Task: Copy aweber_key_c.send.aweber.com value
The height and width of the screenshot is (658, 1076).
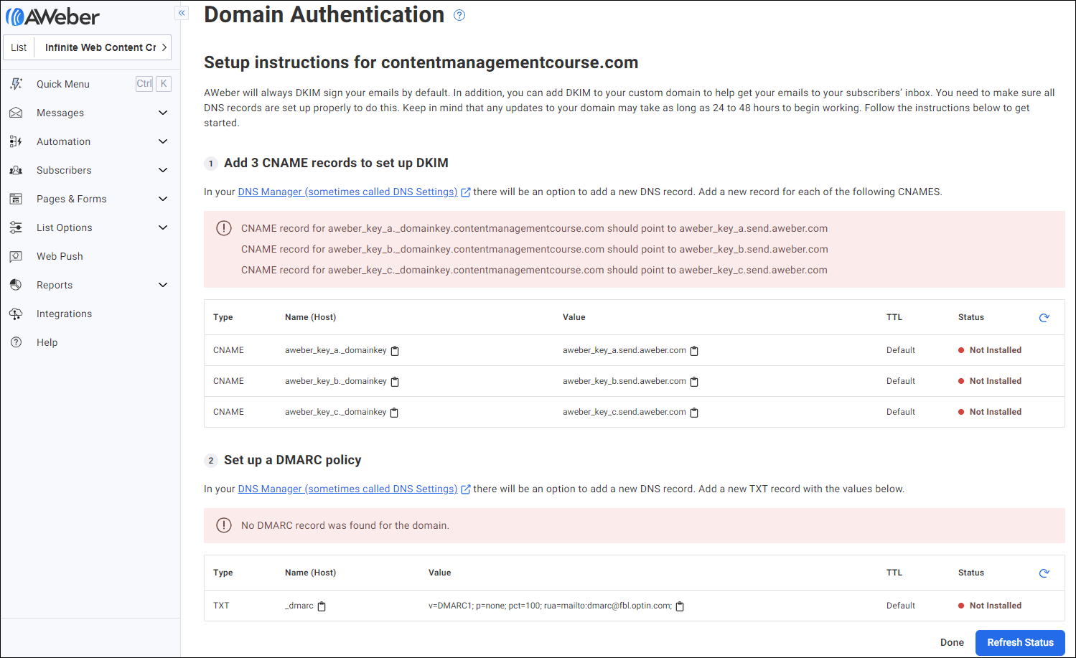Action: pyautogui.click(x=694, y=413)
